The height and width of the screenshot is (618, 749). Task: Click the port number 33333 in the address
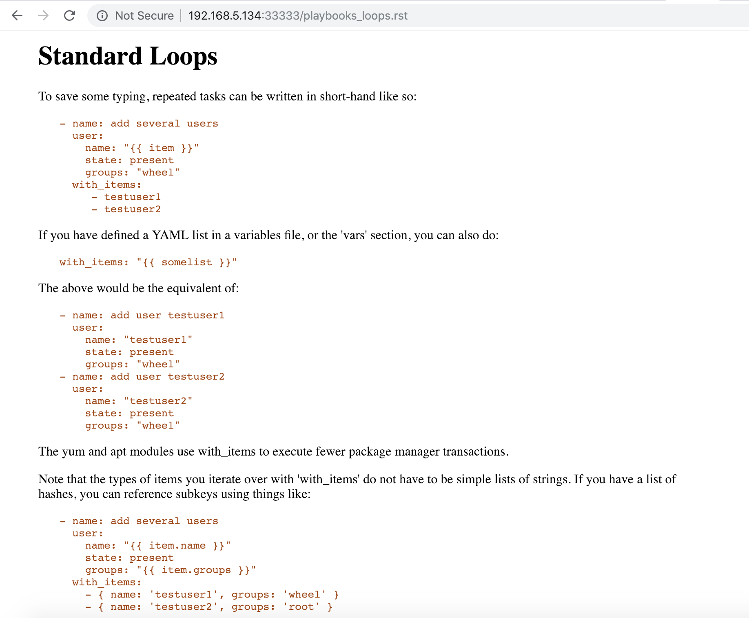click(282, 16)
